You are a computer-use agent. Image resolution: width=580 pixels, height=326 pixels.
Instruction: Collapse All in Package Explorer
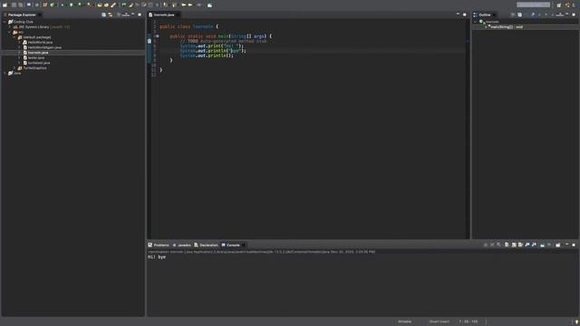103,14
